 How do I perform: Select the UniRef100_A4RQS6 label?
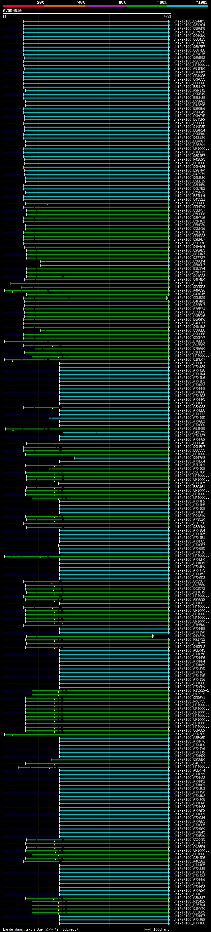coord(189,290)
